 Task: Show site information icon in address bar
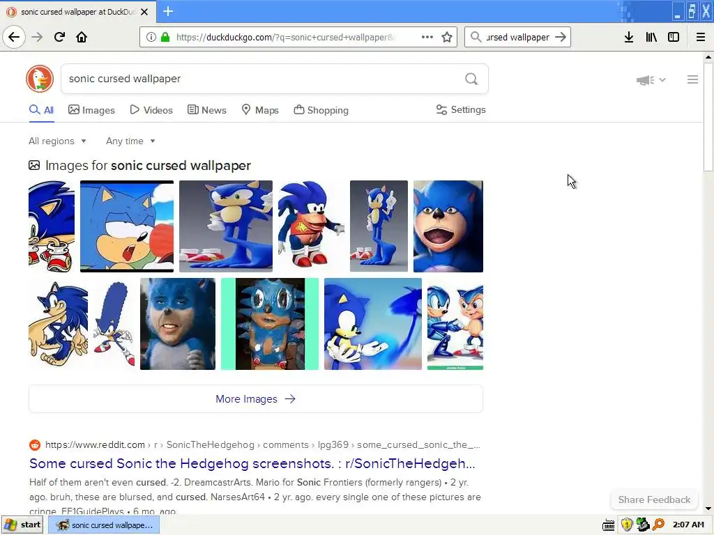pos(151,37)
